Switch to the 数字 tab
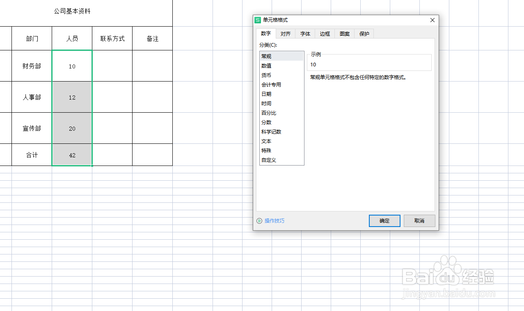The width and height of the screenshot is (524, 311). (266, 34)
